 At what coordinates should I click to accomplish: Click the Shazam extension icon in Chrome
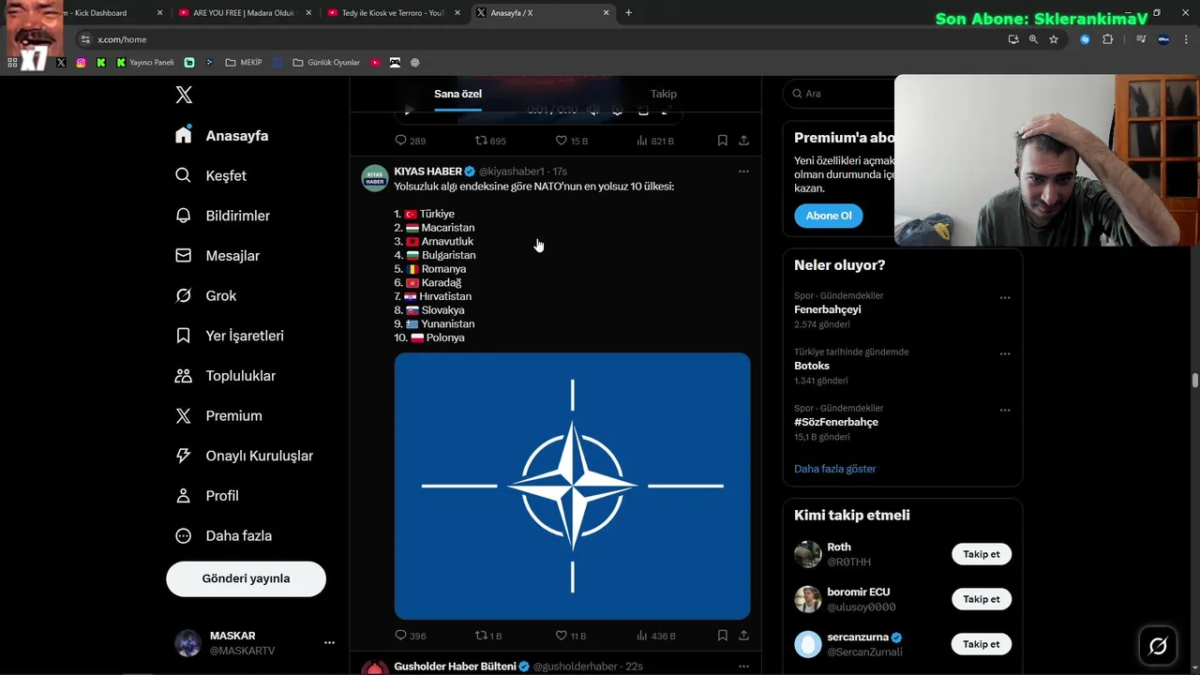[1085, 39]
